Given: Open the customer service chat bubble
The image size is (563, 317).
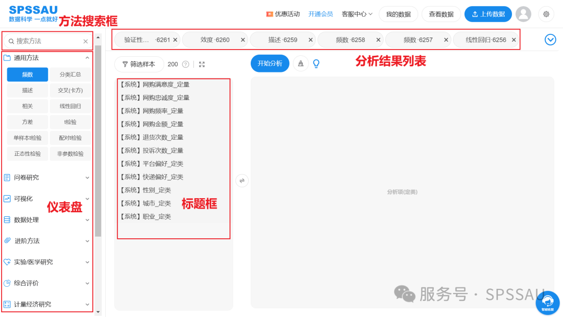Looking at the screenshot, I should (548, 303).
